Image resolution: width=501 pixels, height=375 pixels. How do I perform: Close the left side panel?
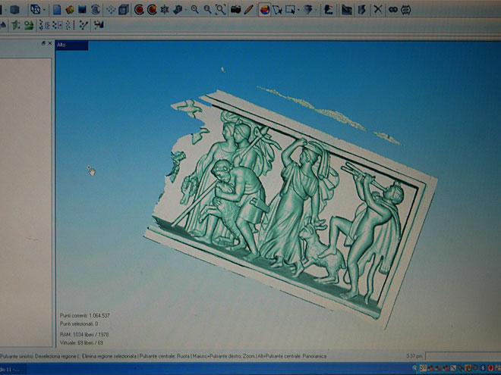(50, 43)
